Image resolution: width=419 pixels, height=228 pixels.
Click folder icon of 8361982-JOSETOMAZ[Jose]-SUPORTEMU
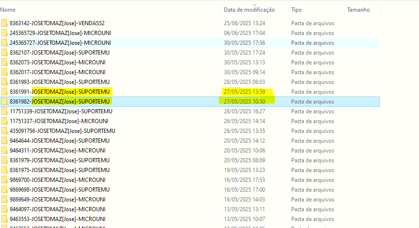[x=4, y=102]
